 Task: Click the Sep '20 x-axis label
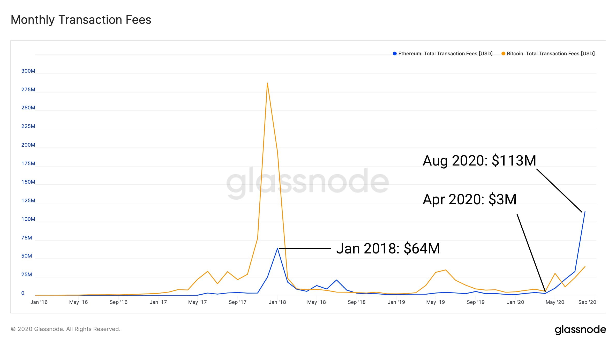pos(587,302)
